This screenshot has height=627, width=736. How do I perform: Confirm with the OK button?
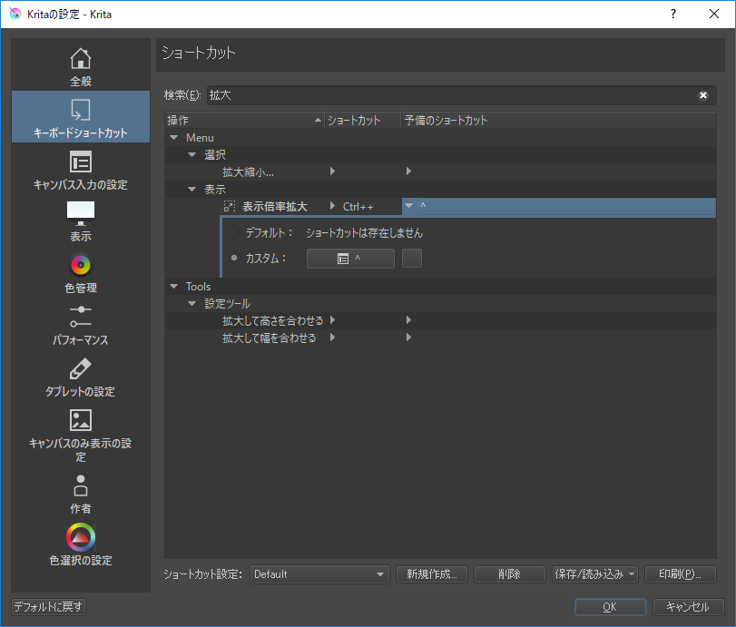pyautogui.click(x=610, y=607)
